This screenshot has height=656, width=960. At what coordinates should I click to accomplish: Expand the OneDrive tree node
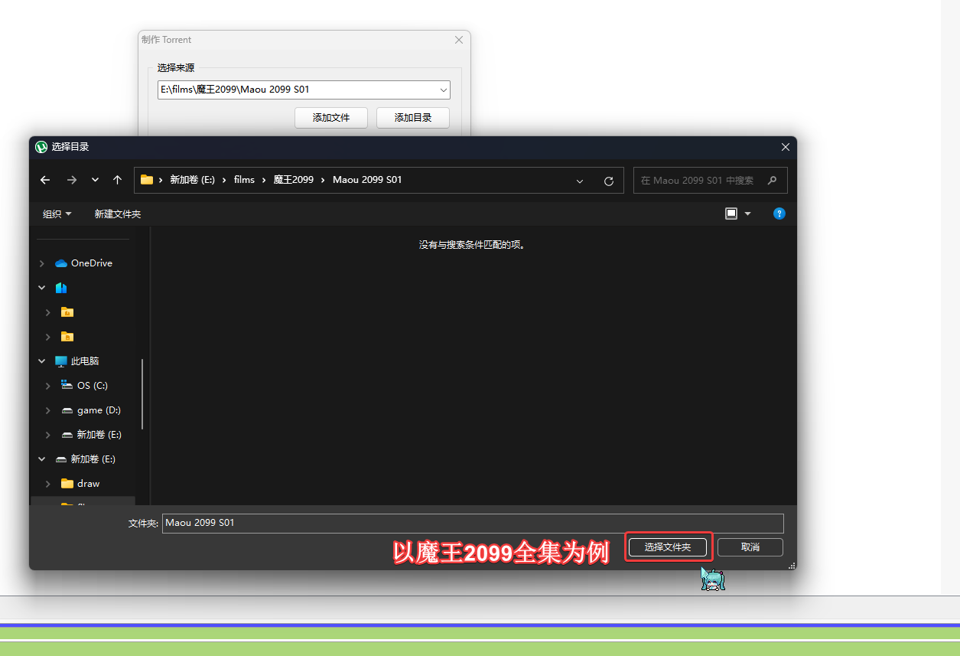(42, 263)
